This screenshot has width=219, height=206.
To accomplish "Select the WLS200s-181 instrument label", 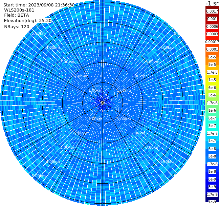I will [19, 10].
